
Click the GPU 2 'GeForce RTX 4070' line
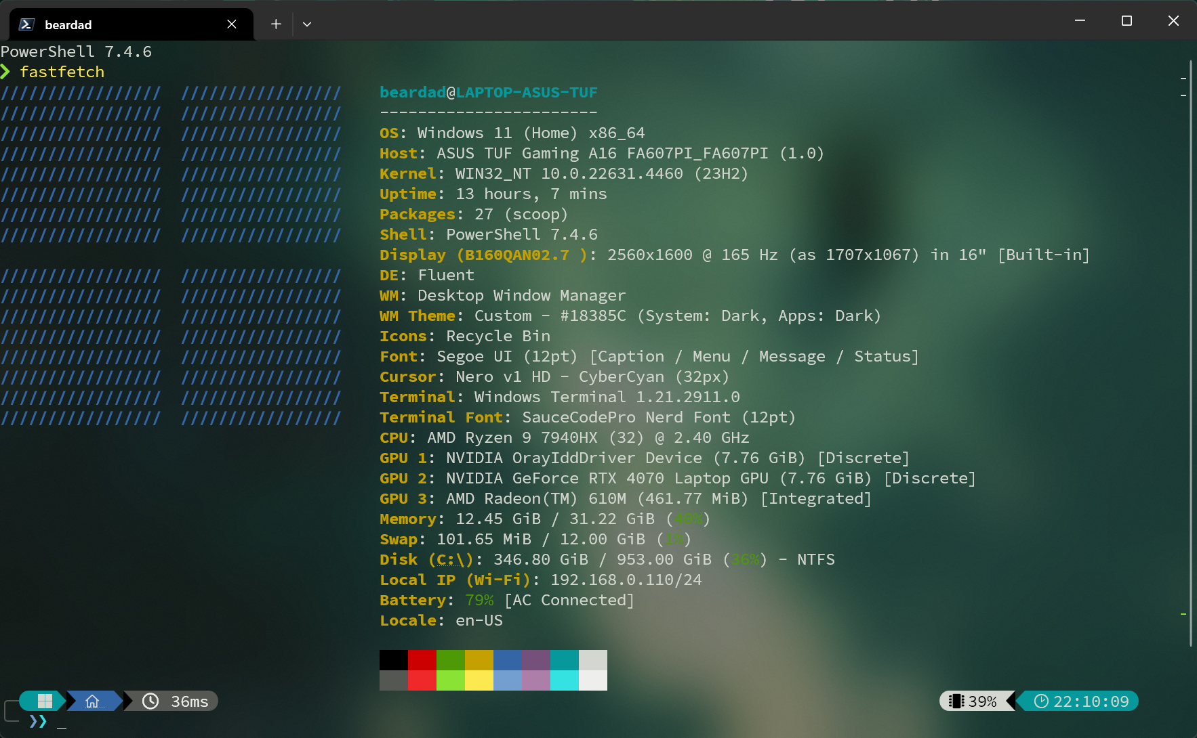678,478
